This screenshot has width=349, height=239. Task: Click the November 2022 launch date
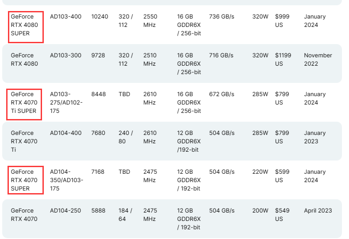click(318, 60)
